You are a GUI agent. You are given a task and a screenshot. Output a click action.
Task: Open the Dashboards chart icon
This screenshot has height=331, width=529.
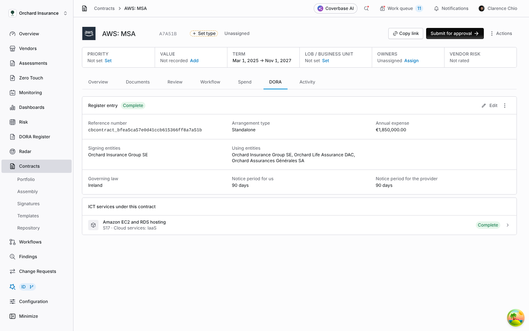point(12,107)
